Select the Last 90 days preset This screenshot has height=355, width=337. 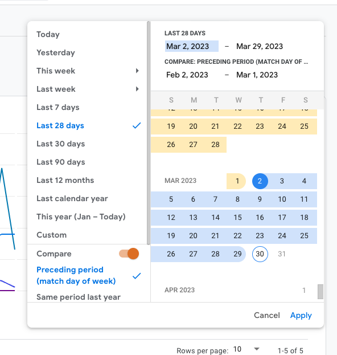tap(87, 162)
